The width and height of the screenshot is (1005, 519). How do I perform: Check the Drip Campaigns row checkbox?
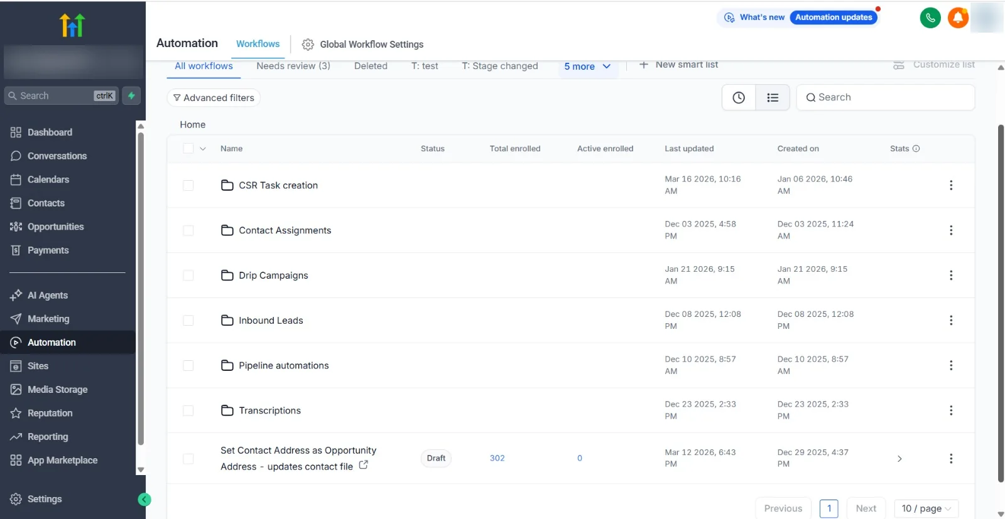coord(188,276)
